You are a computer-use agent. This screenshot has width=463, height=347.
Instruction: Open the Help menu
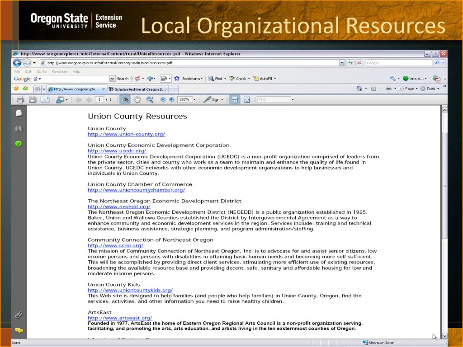[76, 71]
